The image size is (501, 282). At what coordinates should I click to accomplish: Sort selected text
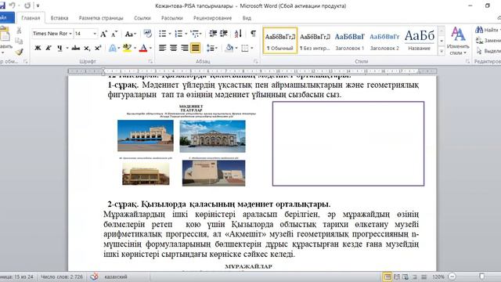coord(238,34)
